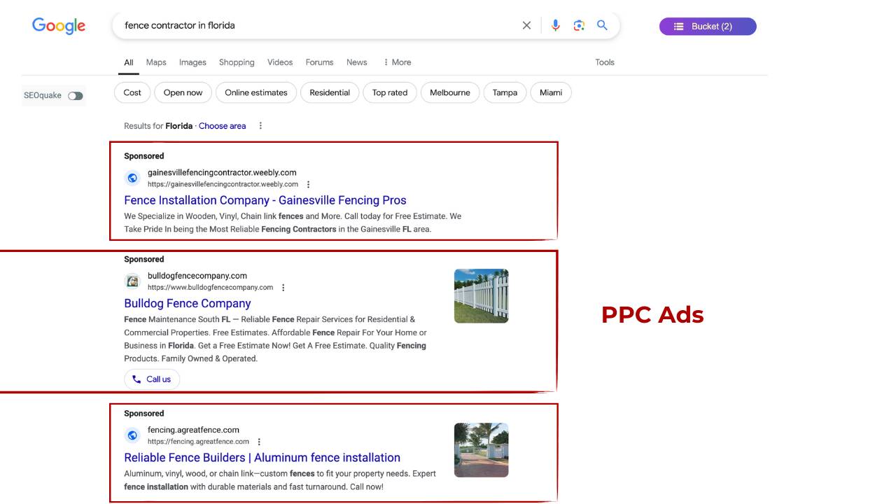
Task: Open the Bulldog Fence Company link
Action: [187, 303]
